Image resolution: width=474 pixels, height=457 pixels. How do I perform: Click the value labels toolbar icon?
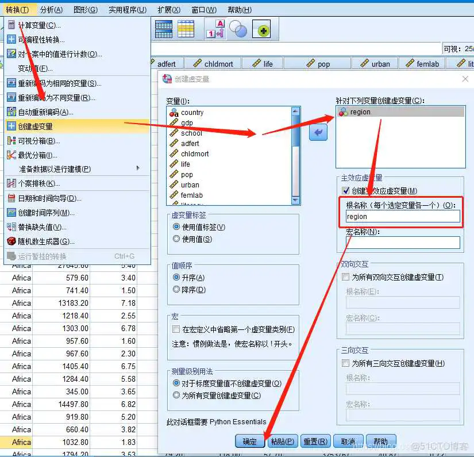click(215, 29)
